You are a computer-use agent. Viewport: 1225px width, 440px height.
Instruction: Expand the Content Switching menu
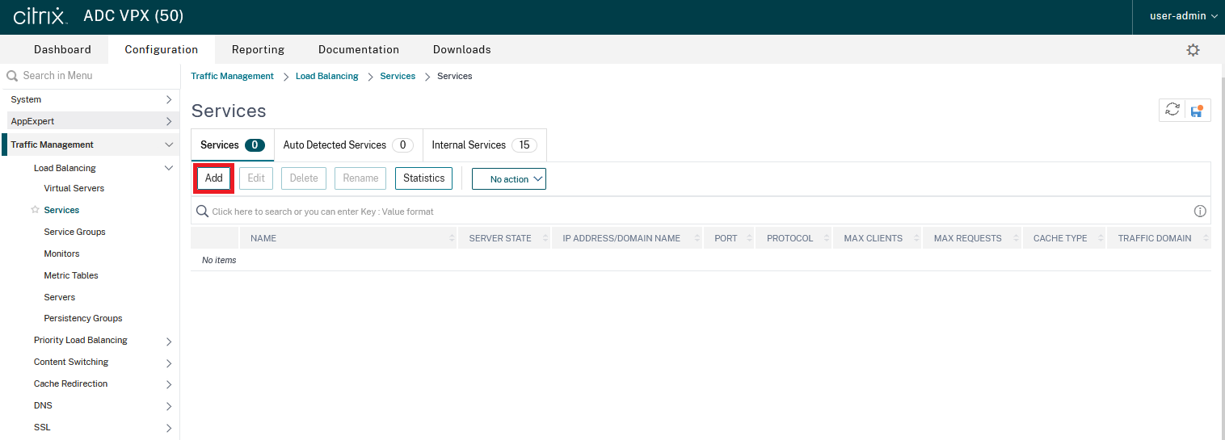coord(169,362)
